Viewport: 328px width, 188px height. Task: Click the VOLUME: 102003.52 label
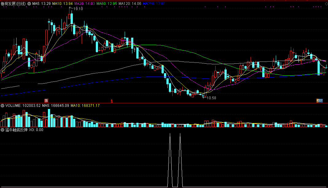(23, 106)
